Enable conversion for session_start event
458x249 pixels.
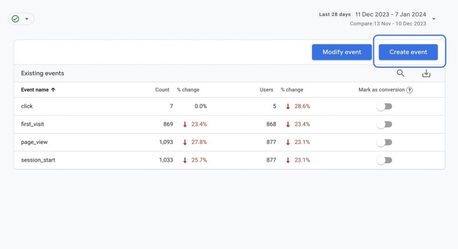pos(384,160)
